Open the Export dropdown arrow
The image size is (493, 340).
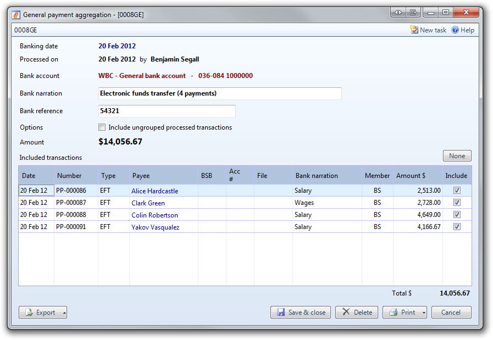coord(64,313)
